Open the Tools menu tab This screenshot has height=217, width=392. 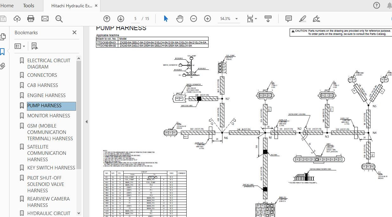tap(28, 5)
